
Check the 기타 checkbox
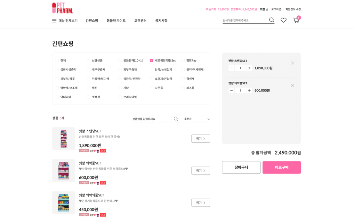pyautogui.click(x=120, y=88)
